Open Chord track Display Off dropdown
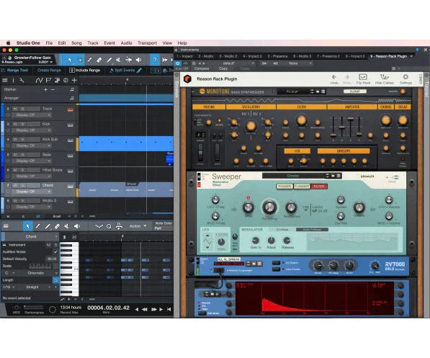The image size is (430, 358). point(31,192)
